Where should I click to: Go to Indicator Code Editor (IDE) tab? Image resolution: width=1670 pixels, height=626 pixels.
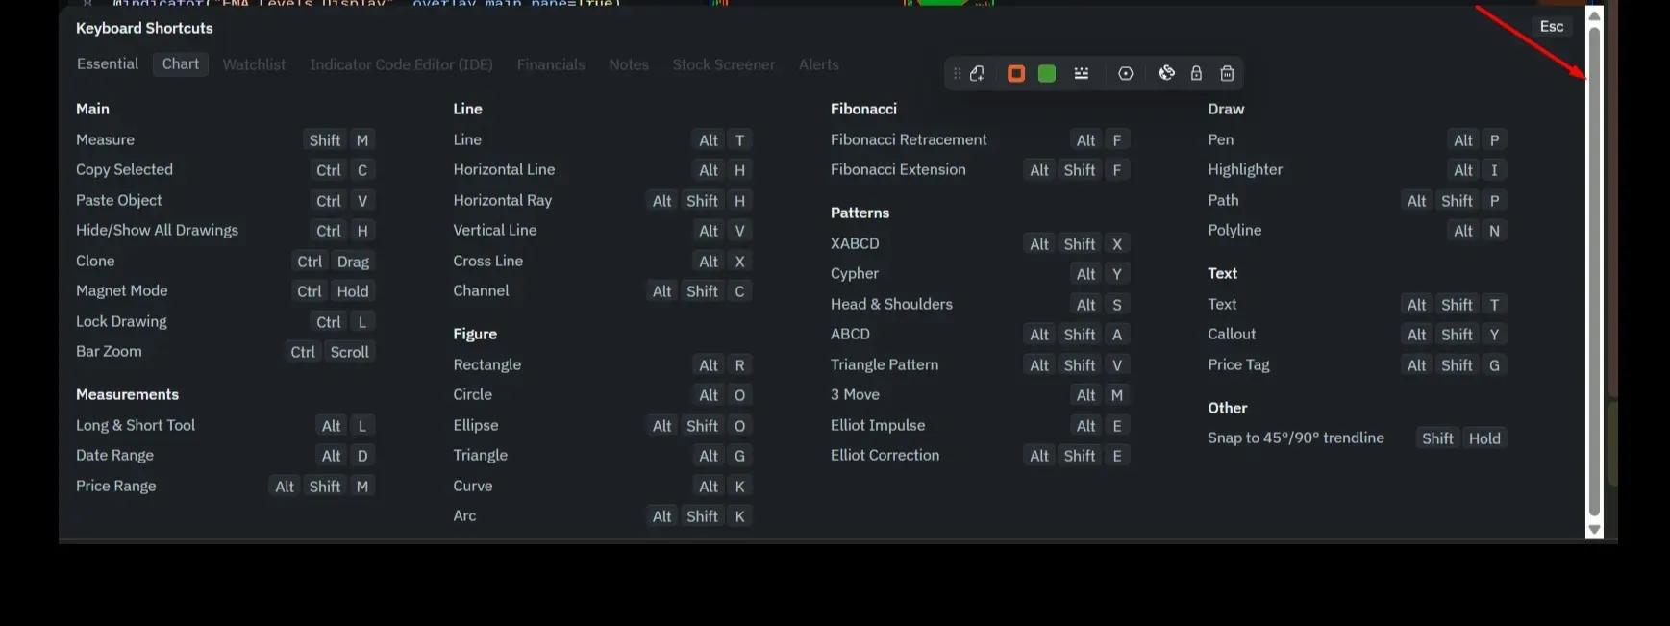point(401,64)
